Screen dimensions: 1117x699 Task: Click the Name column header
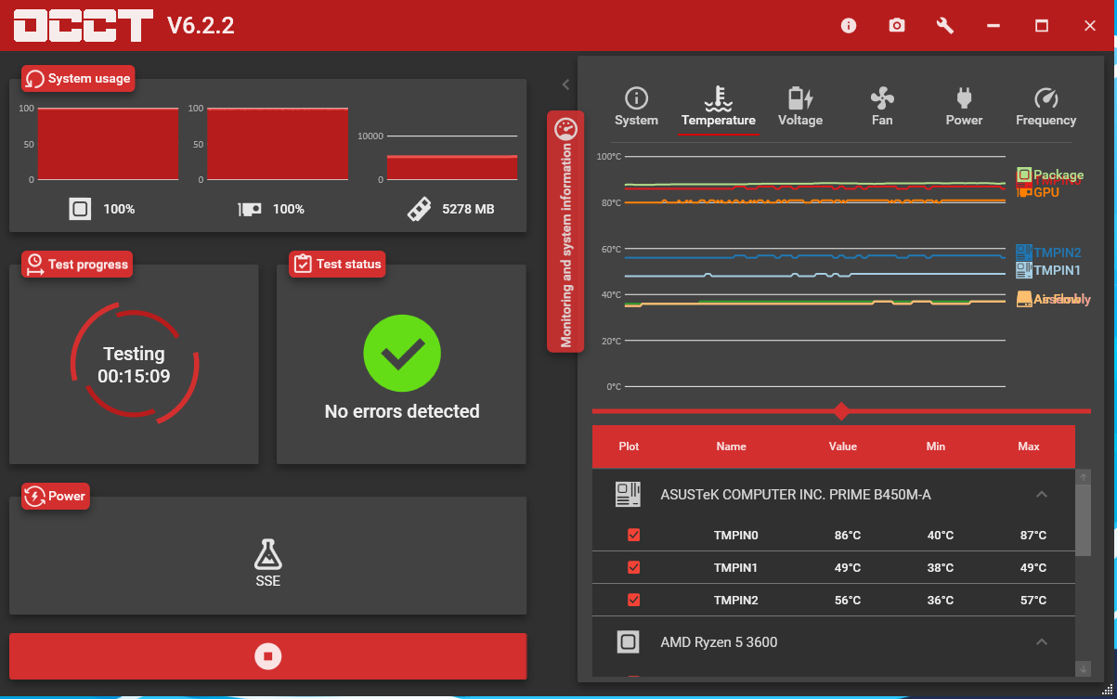[732, 447]
